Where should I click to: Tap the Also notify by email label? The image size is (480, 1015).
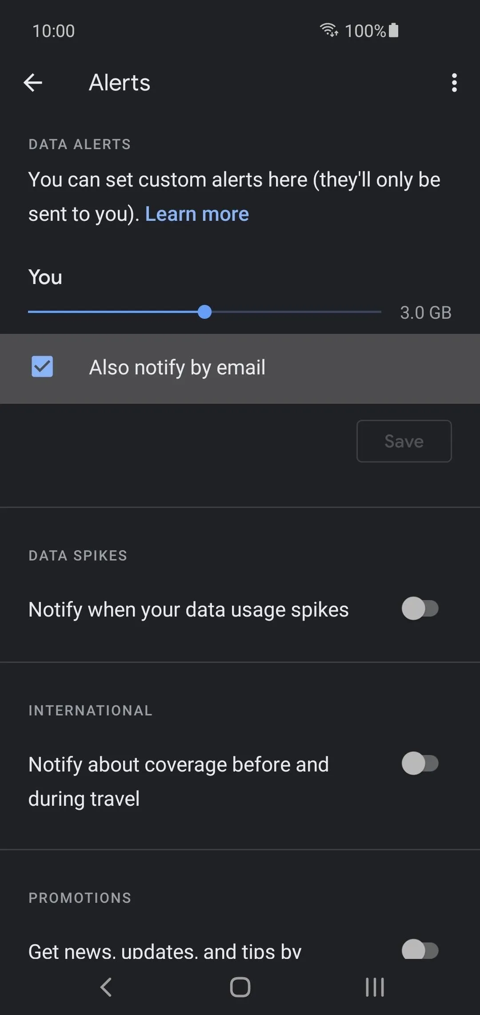[x=177, y=368]
